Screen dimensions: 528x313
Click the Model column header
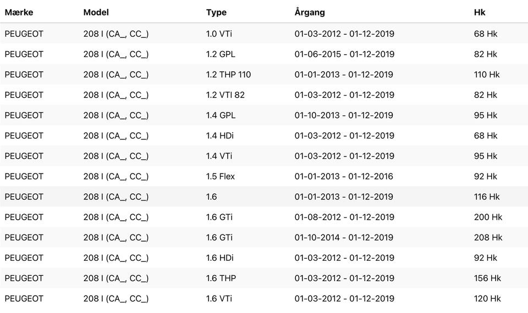(x=96, y=12)
